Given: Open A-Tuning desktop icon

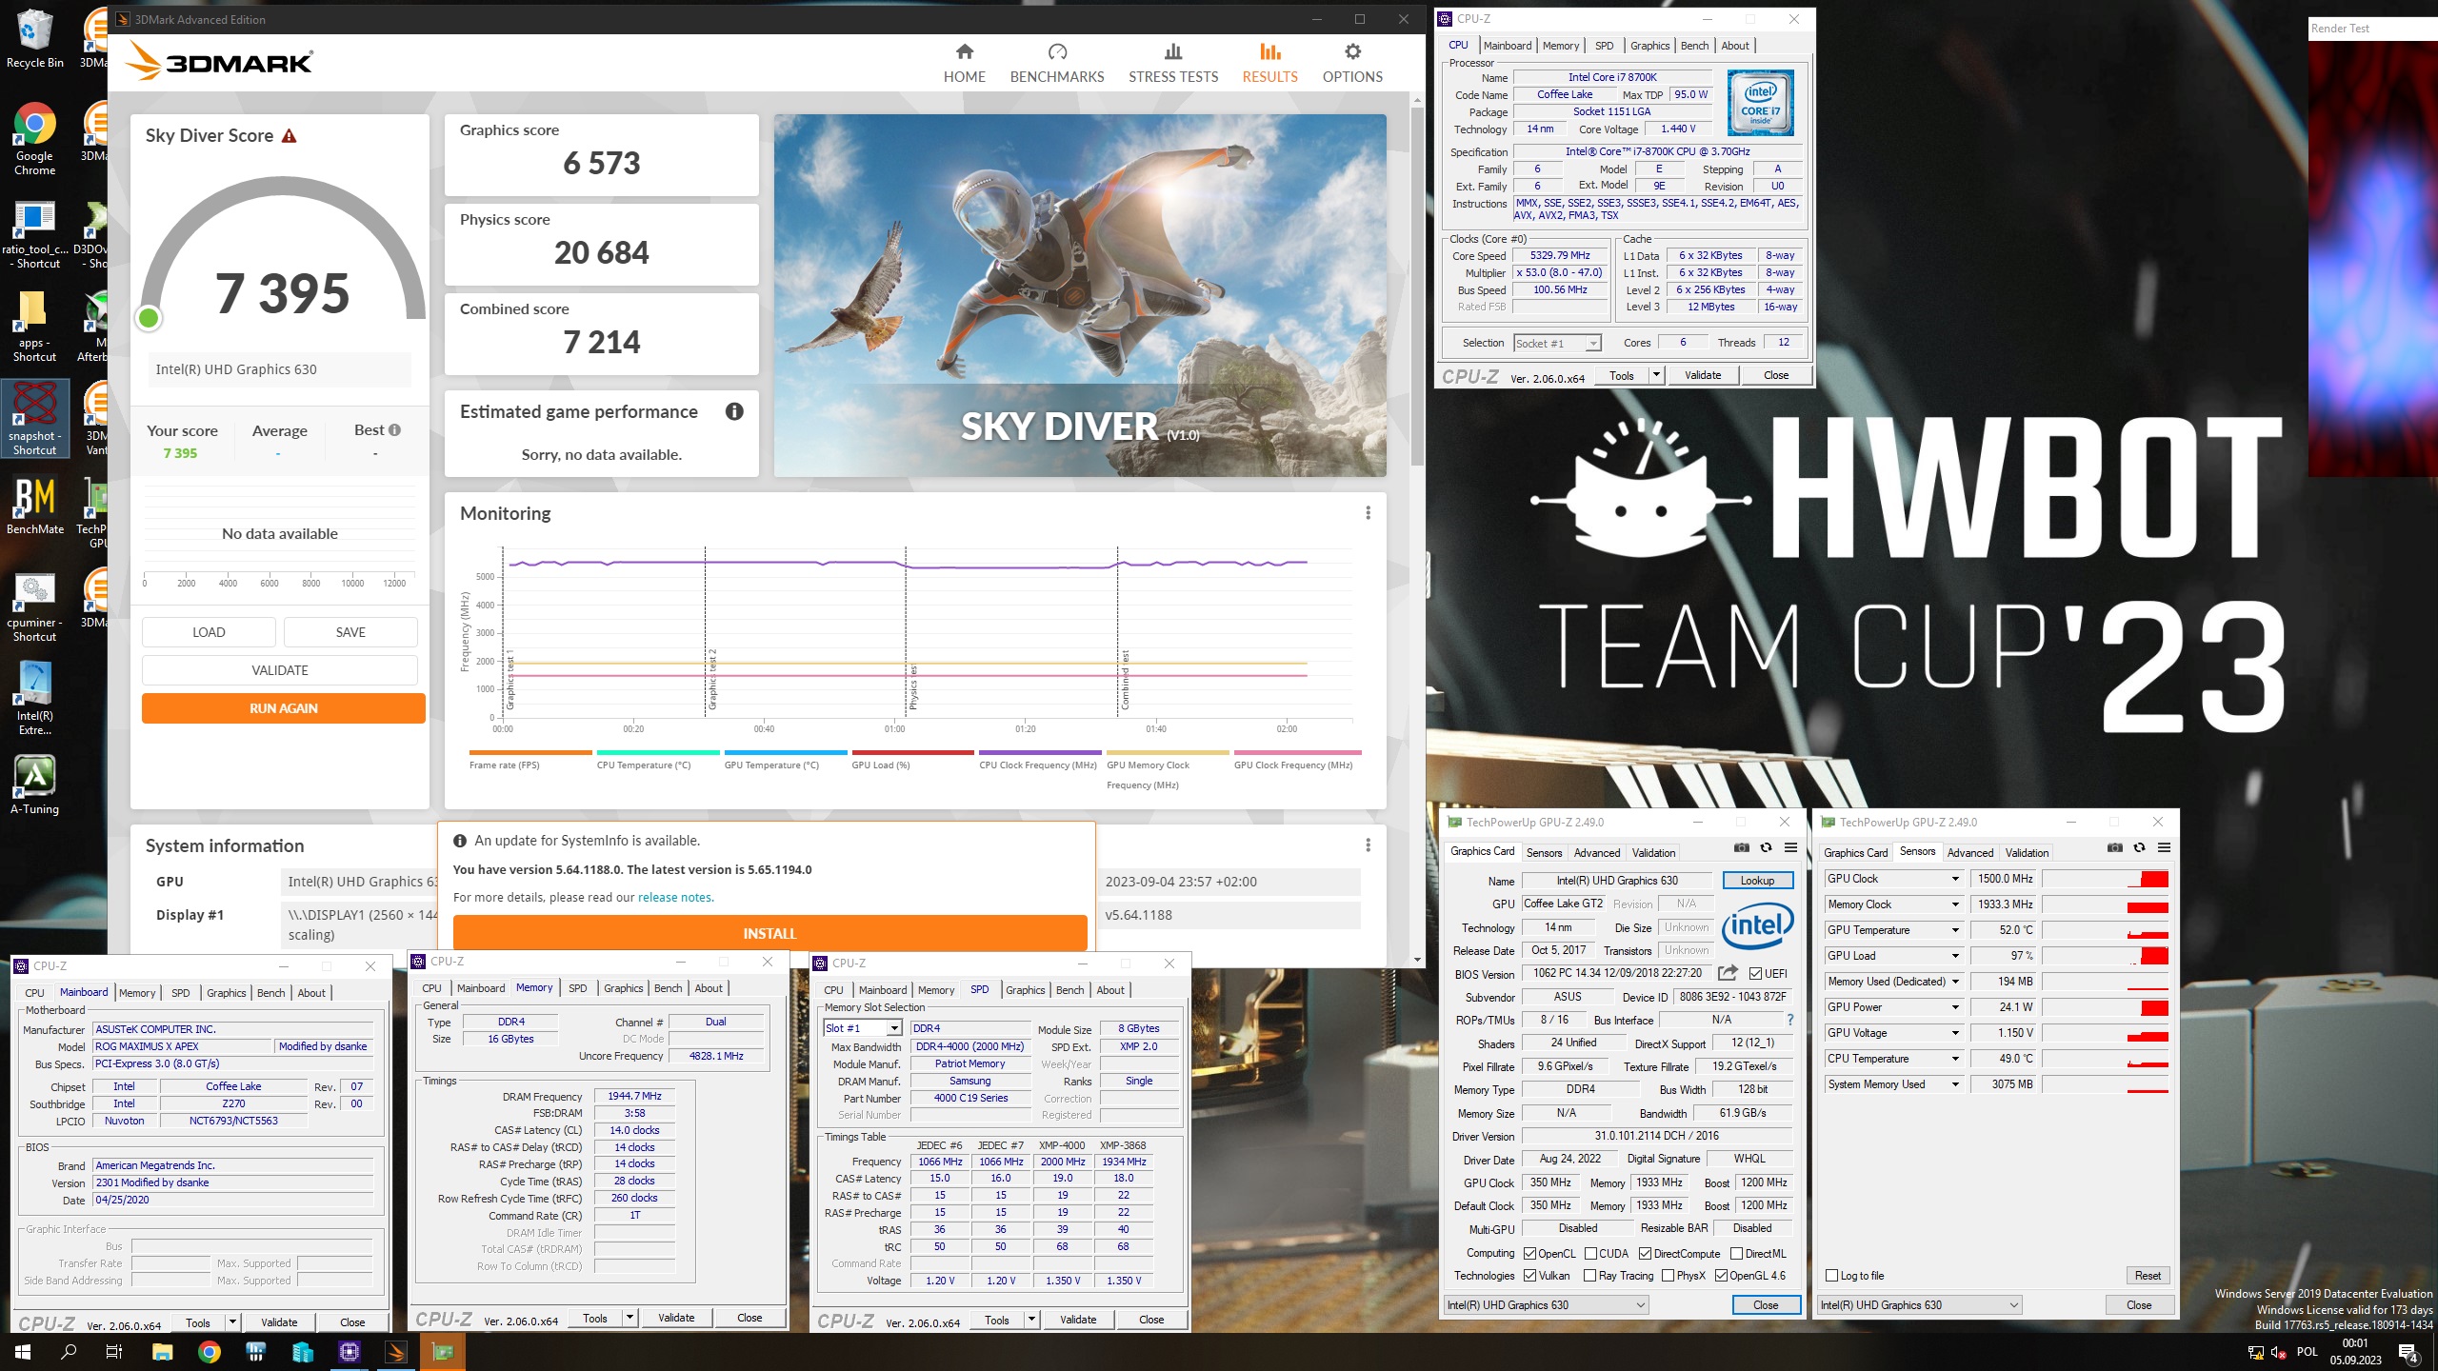Looking at the screenshot, I should tap(35, 785).
